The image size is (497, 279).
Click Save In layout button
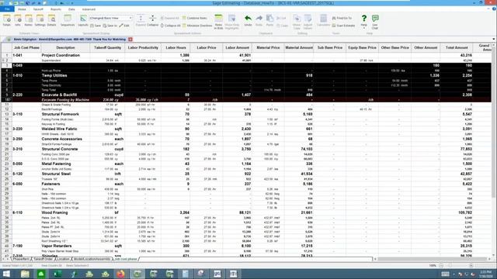(110, 26)
